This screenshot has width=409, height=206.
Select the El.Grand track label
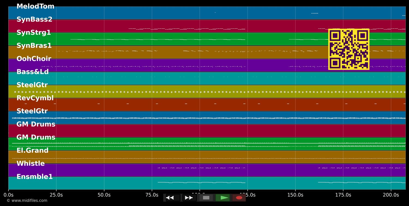pyautogui.click(x=32, y=150)
